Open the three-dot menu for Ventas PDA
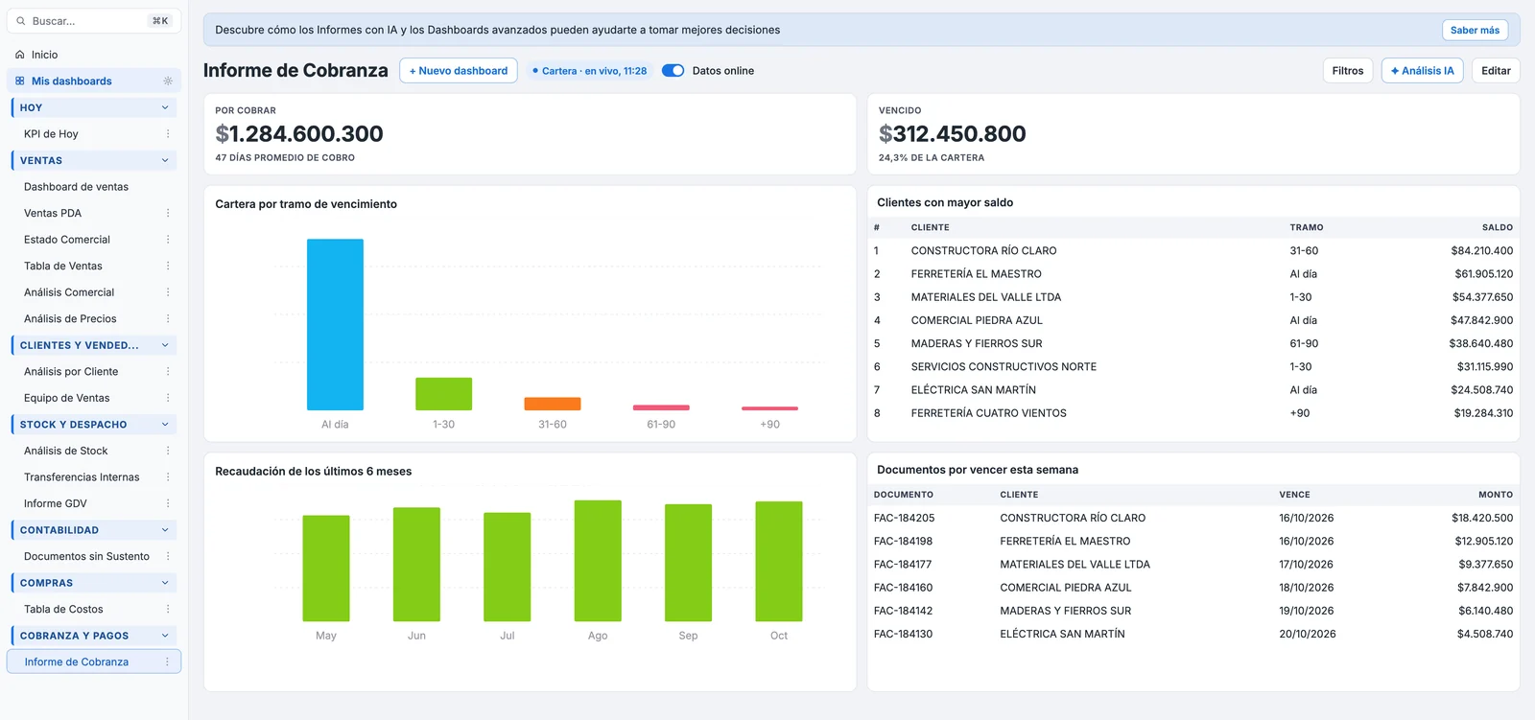Screen dimensions: 1535x720 168,213
